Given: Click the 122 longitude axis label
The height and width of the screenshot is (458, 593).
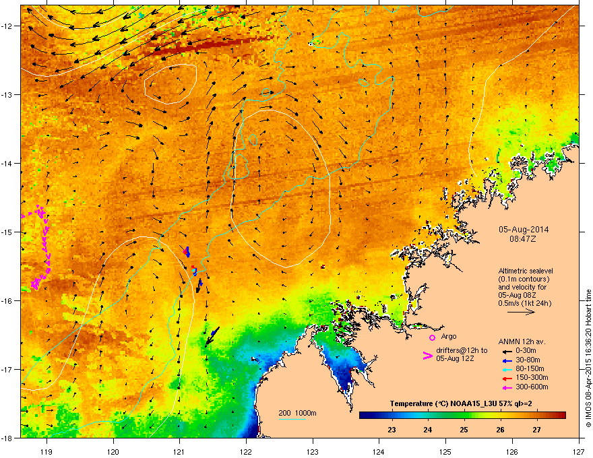Looking at the screenshot, I should (246, 451).
